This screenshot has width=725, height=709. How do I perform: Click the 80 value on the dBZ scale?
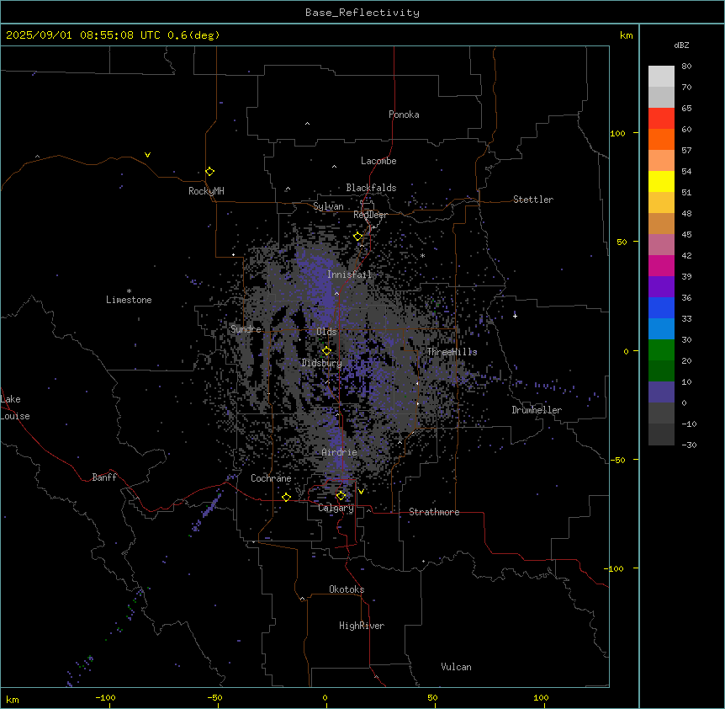click(686, 67)
